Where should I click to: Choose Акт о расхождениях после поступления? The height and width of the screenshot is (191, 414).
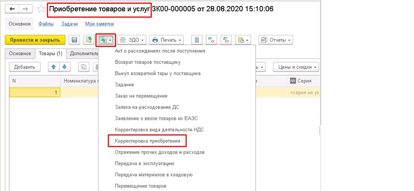point(160,51)
